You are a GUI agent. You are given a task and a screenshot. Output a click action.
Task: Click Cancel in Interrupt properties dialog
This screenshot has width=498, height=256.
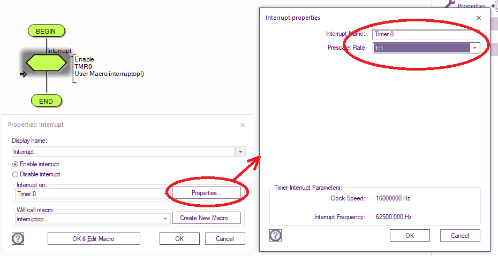(x=460, y=235)
